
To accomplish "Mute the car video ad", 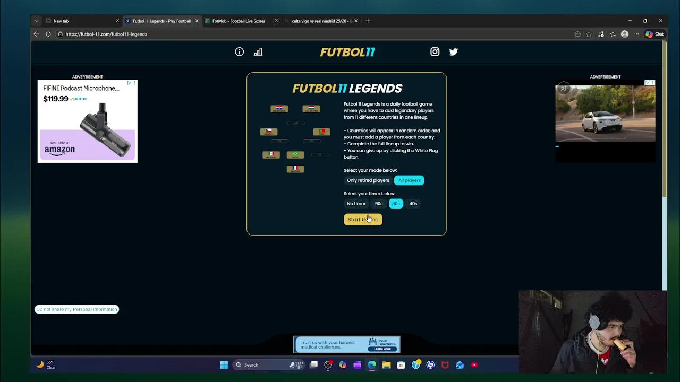I will click(564, 88).
